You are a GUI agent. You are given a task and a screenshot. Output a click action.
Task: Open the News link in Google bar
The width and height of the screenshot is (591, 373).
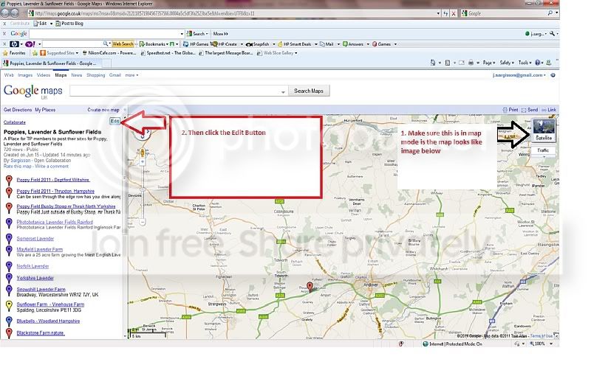77,75
